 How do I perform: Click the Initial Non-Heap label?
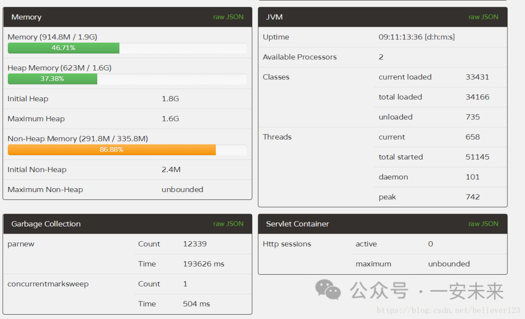click(x=37, y=170)
